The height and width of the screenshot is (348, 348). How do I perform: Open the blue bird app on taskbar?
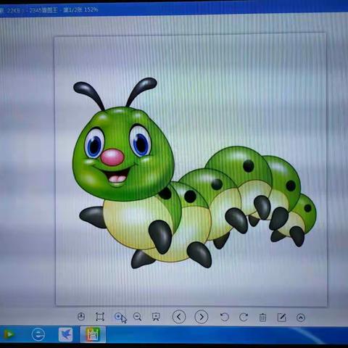[65, 335]
